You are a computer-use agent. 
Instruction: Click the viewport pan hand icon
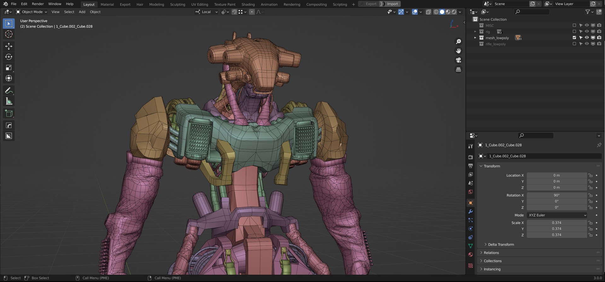click(458, 51)
